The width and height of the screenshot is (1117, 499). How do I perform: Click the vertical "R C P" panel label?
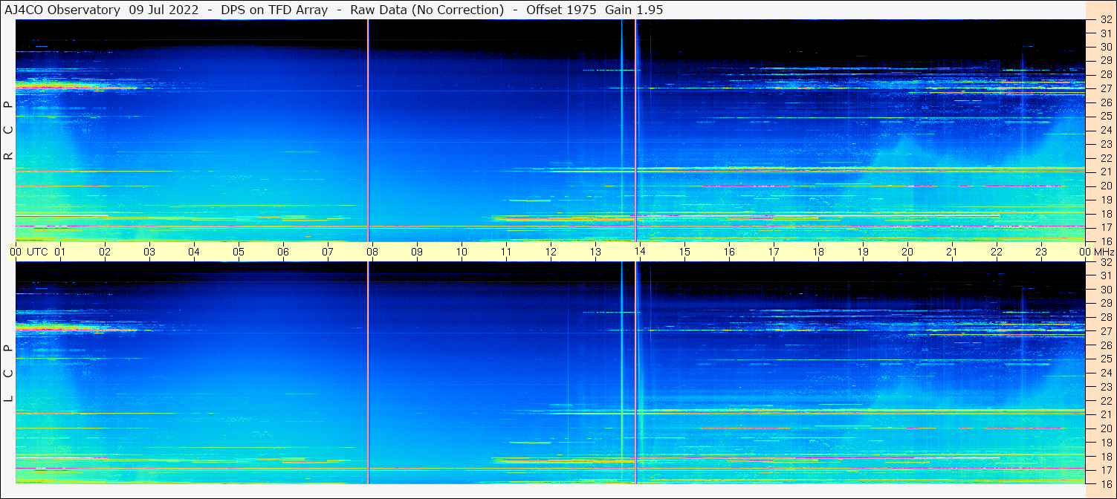click(8, 131)
